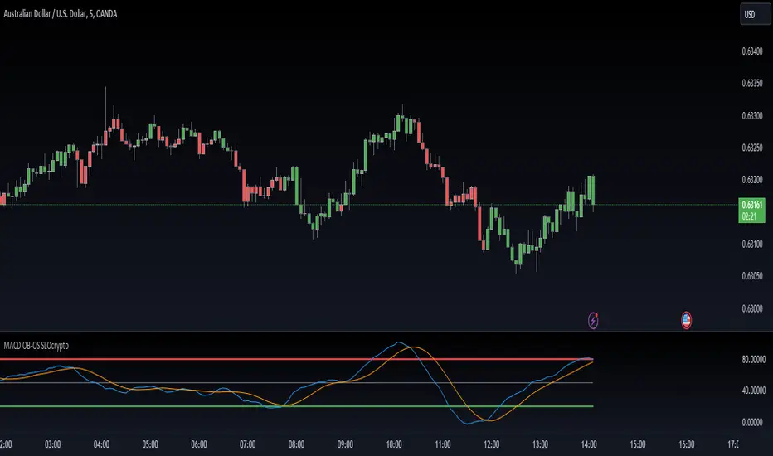This screenshot has width=773, height=456.
Task: Click the 11:00 time axis label
Action: click(443, 444)
